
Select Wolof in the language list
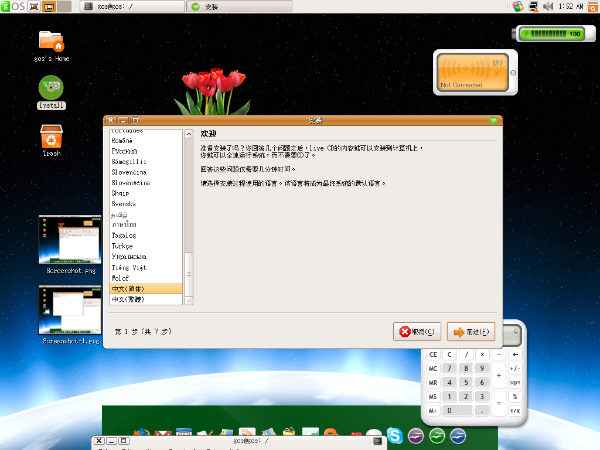pyautogui.click(x=146, y=278)
